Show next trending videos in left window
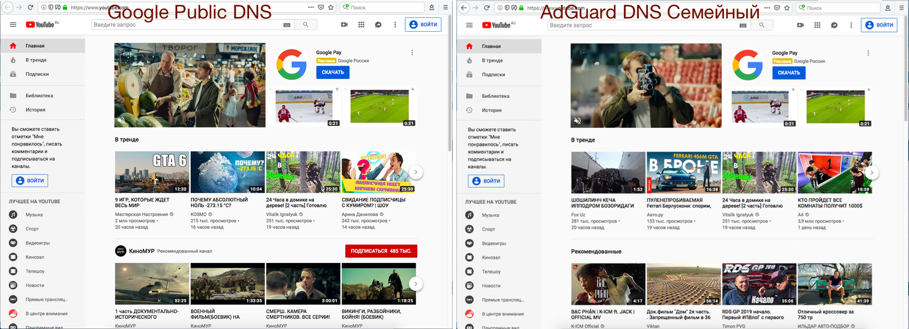The height and width of the screenshot is (329, 909). [x=416, y=172]
